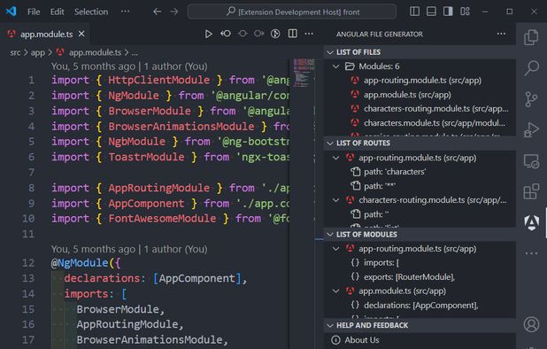Open the Accounts menu icon
This screenshot has width=547, height=349.
click(531, 324)
